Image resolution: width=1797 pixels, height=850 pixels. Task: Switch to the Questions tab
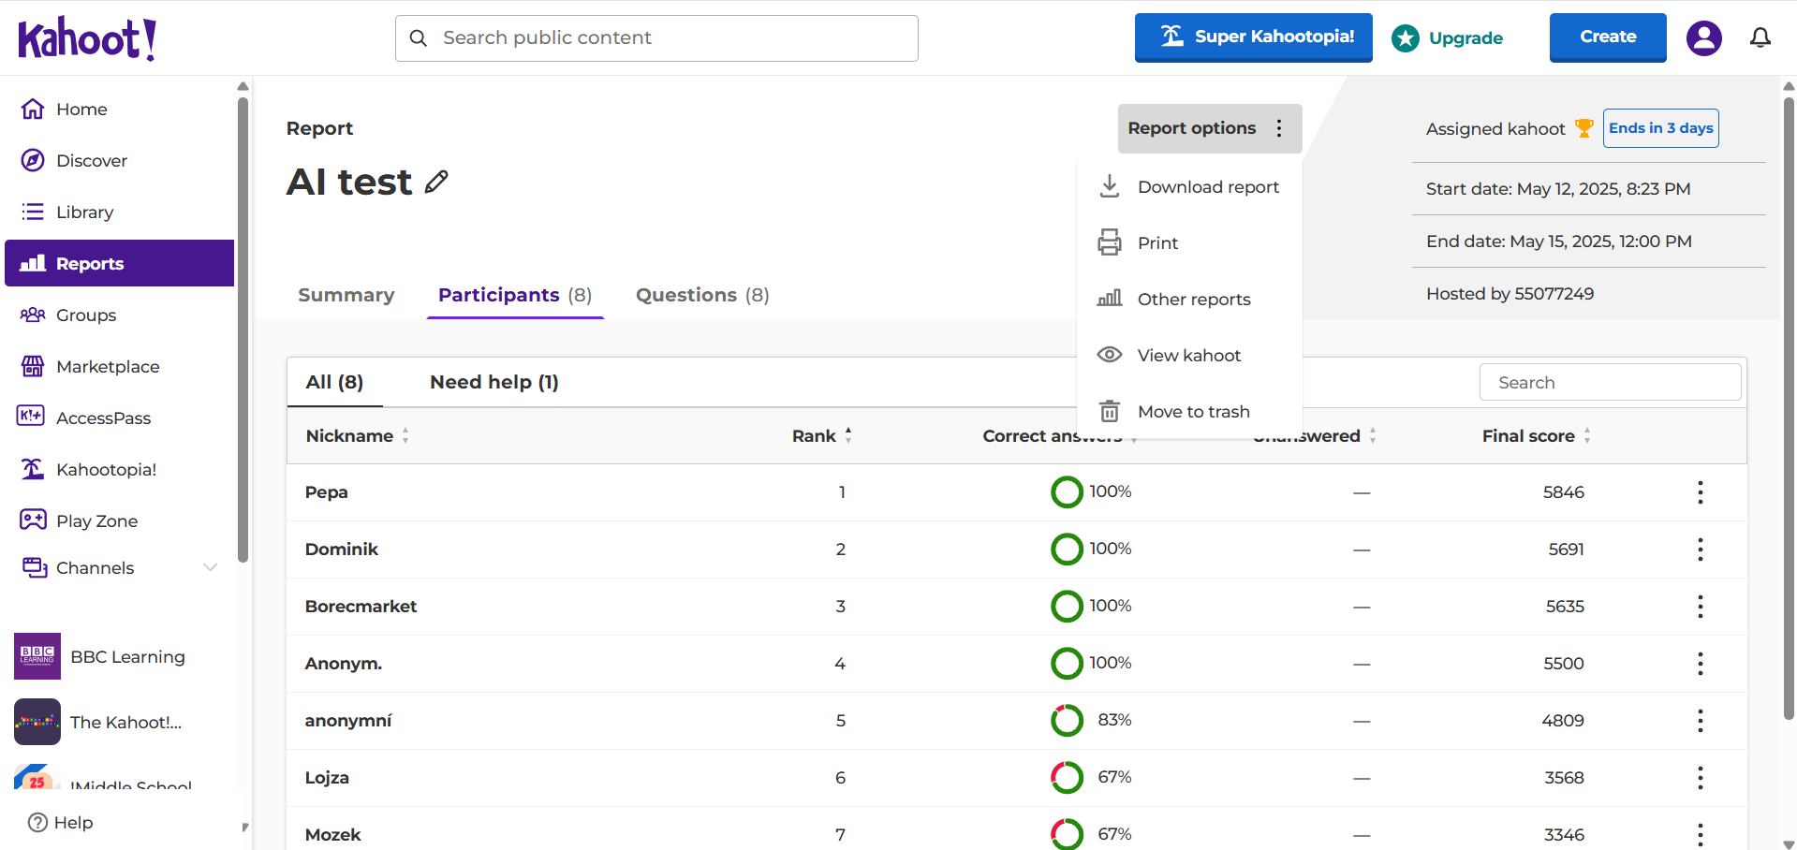point(701,296)
